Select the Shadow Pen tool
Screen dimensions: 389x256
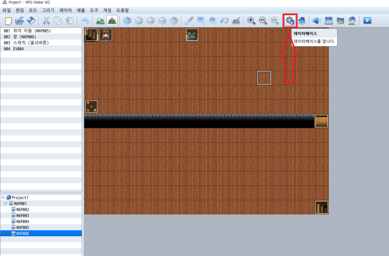236,20
